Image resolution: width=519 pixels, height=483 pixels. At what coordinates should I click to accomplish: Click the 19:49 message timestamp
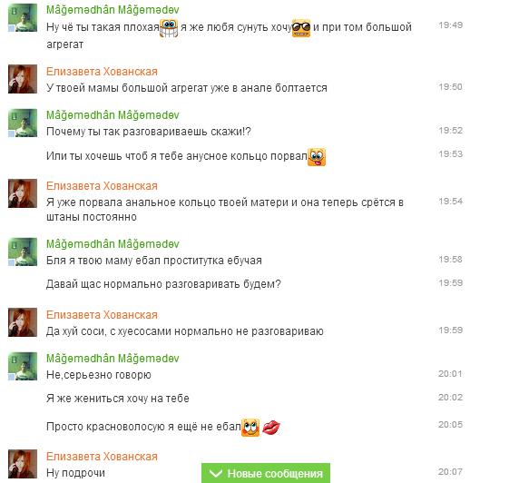450,25
